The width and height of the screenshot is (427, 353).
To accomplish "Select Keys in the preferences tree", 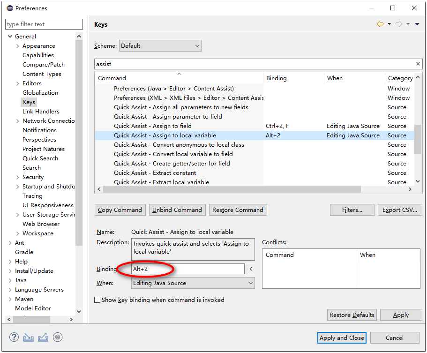I will click(x=29, y=102).
